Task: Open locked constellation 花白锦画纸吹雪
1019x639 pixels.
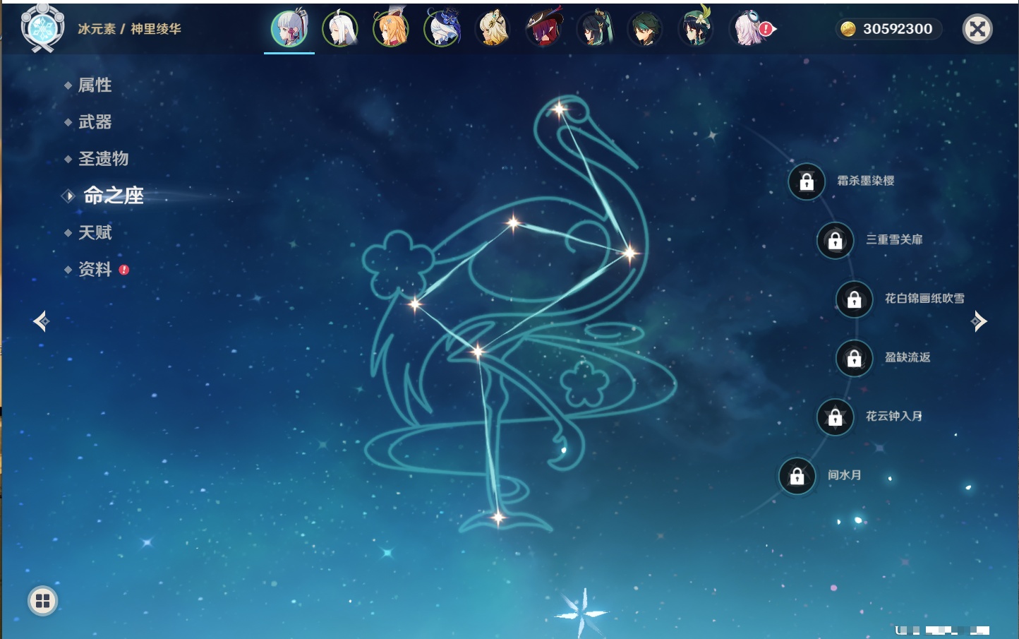Action: pos(854,299)
